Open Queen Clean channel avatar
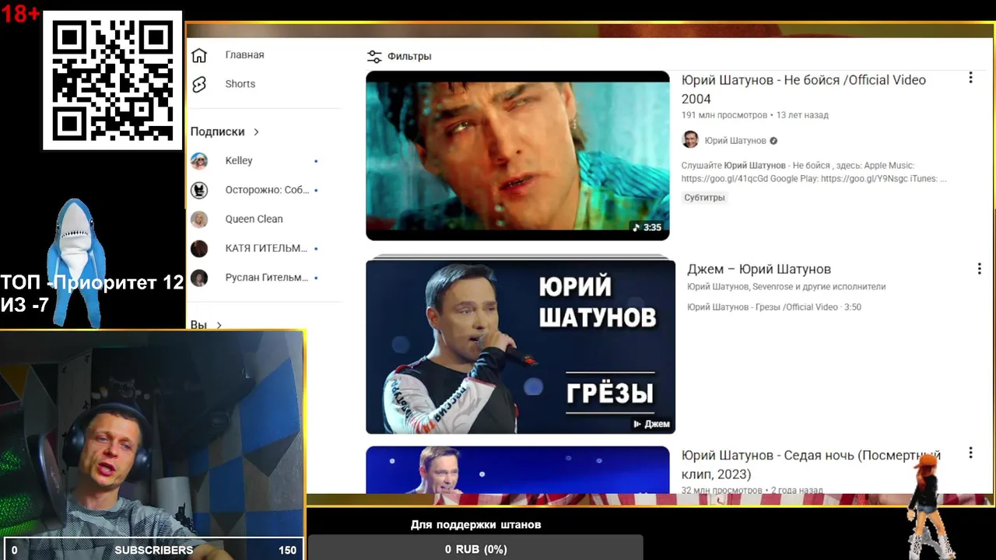The width and height of the screenshot is (996, 560). click(199, 219)
